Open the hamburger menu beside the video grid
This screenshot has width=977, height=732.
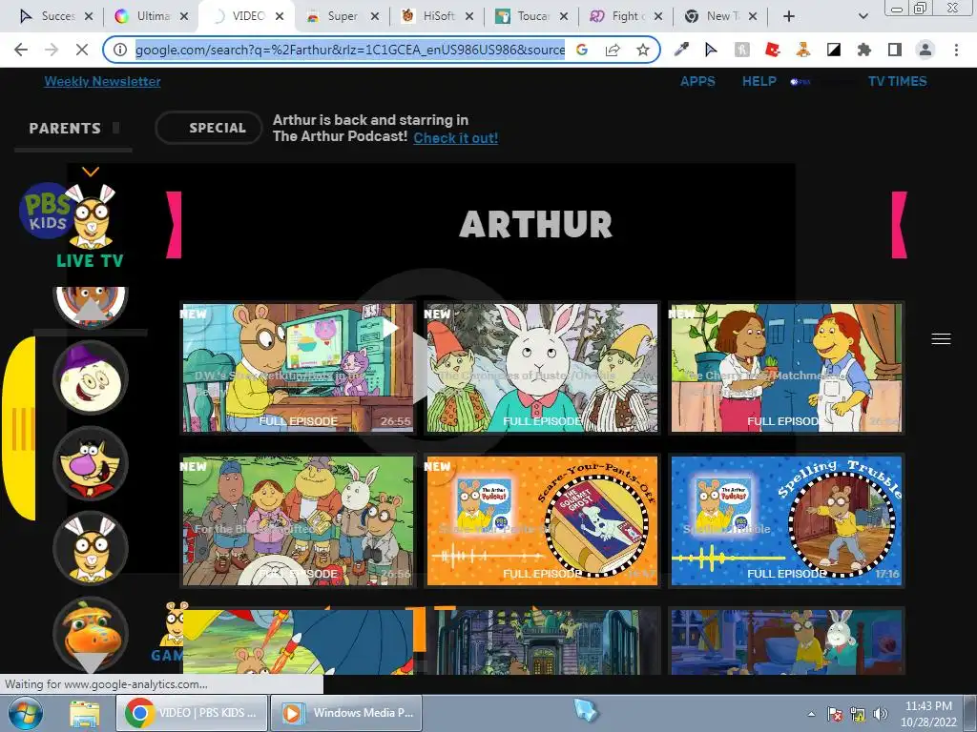pos(941,338)
